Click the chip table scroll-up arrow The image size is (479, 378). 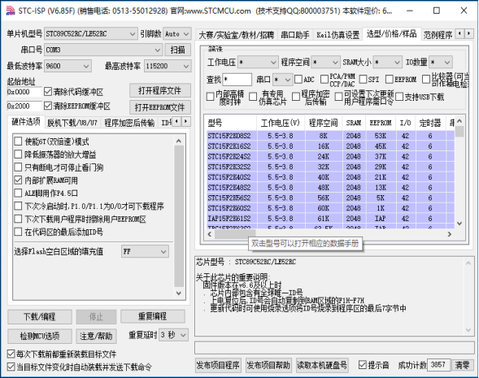coord(459,121)
